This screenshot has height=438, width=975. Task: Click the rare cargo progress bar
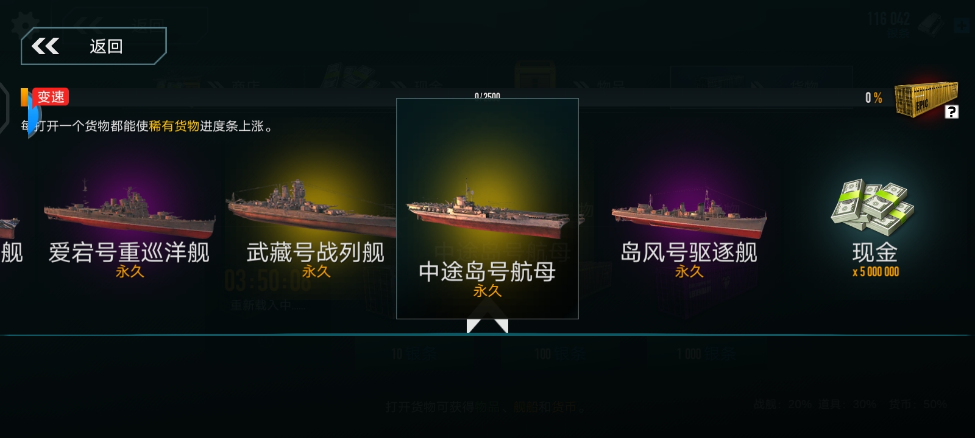pos(451,97)
